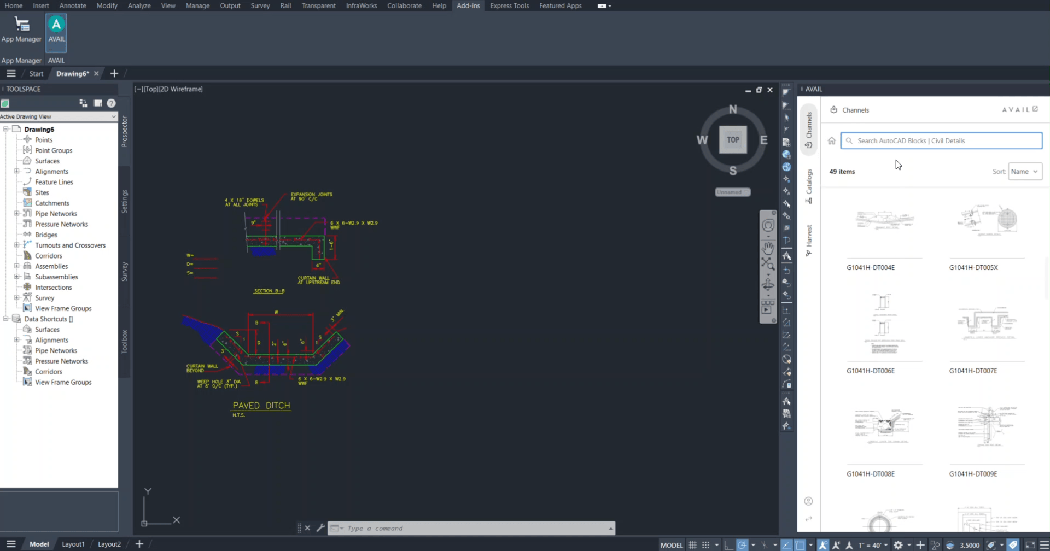Toggle isometric drafting in status bar
1050x551 pixels.
pyautogui.click(x=765, y=545)
